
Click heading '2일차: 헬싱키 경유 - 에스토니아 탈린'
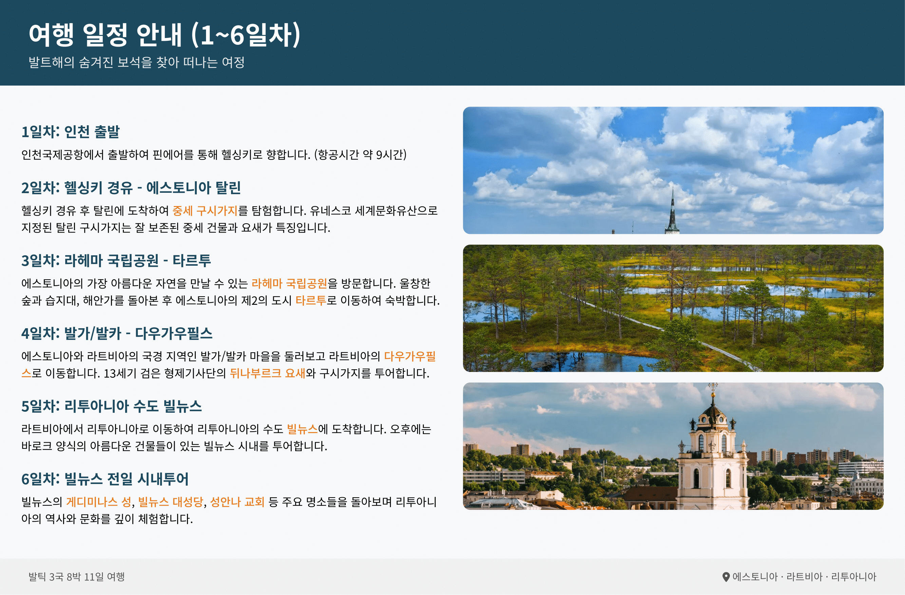(131, 188)
